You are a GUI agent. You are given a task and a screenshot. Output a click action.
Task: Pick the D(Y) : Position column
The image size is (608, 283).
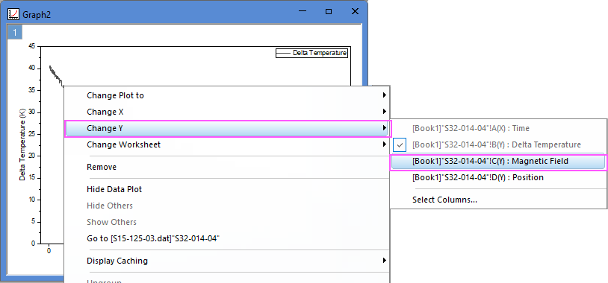pos(498,177)
